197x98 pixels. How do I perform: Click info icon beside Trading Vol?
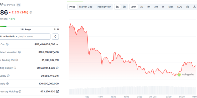pyautogui.click(x=17, y=60)
